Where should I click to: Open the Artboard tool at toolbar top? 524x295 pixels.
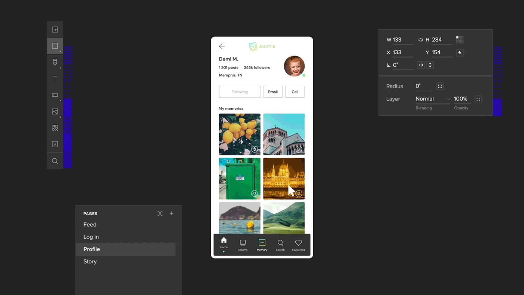click(x=55, y=30)
